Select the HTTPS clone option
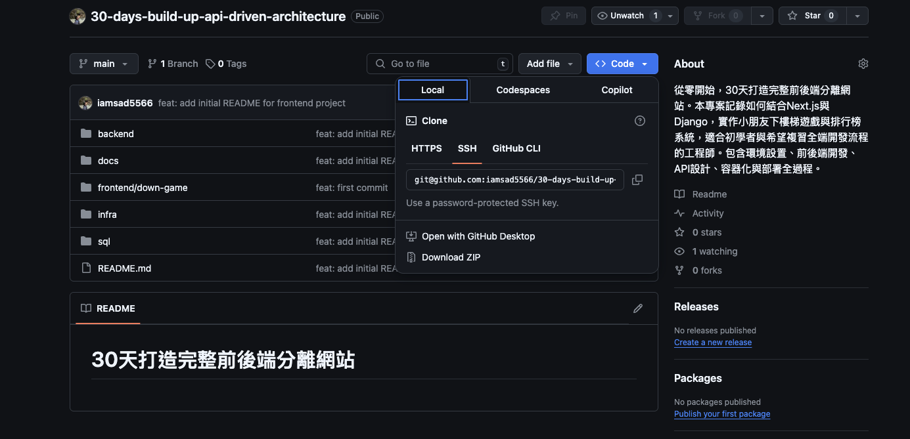 coord(426,148)
